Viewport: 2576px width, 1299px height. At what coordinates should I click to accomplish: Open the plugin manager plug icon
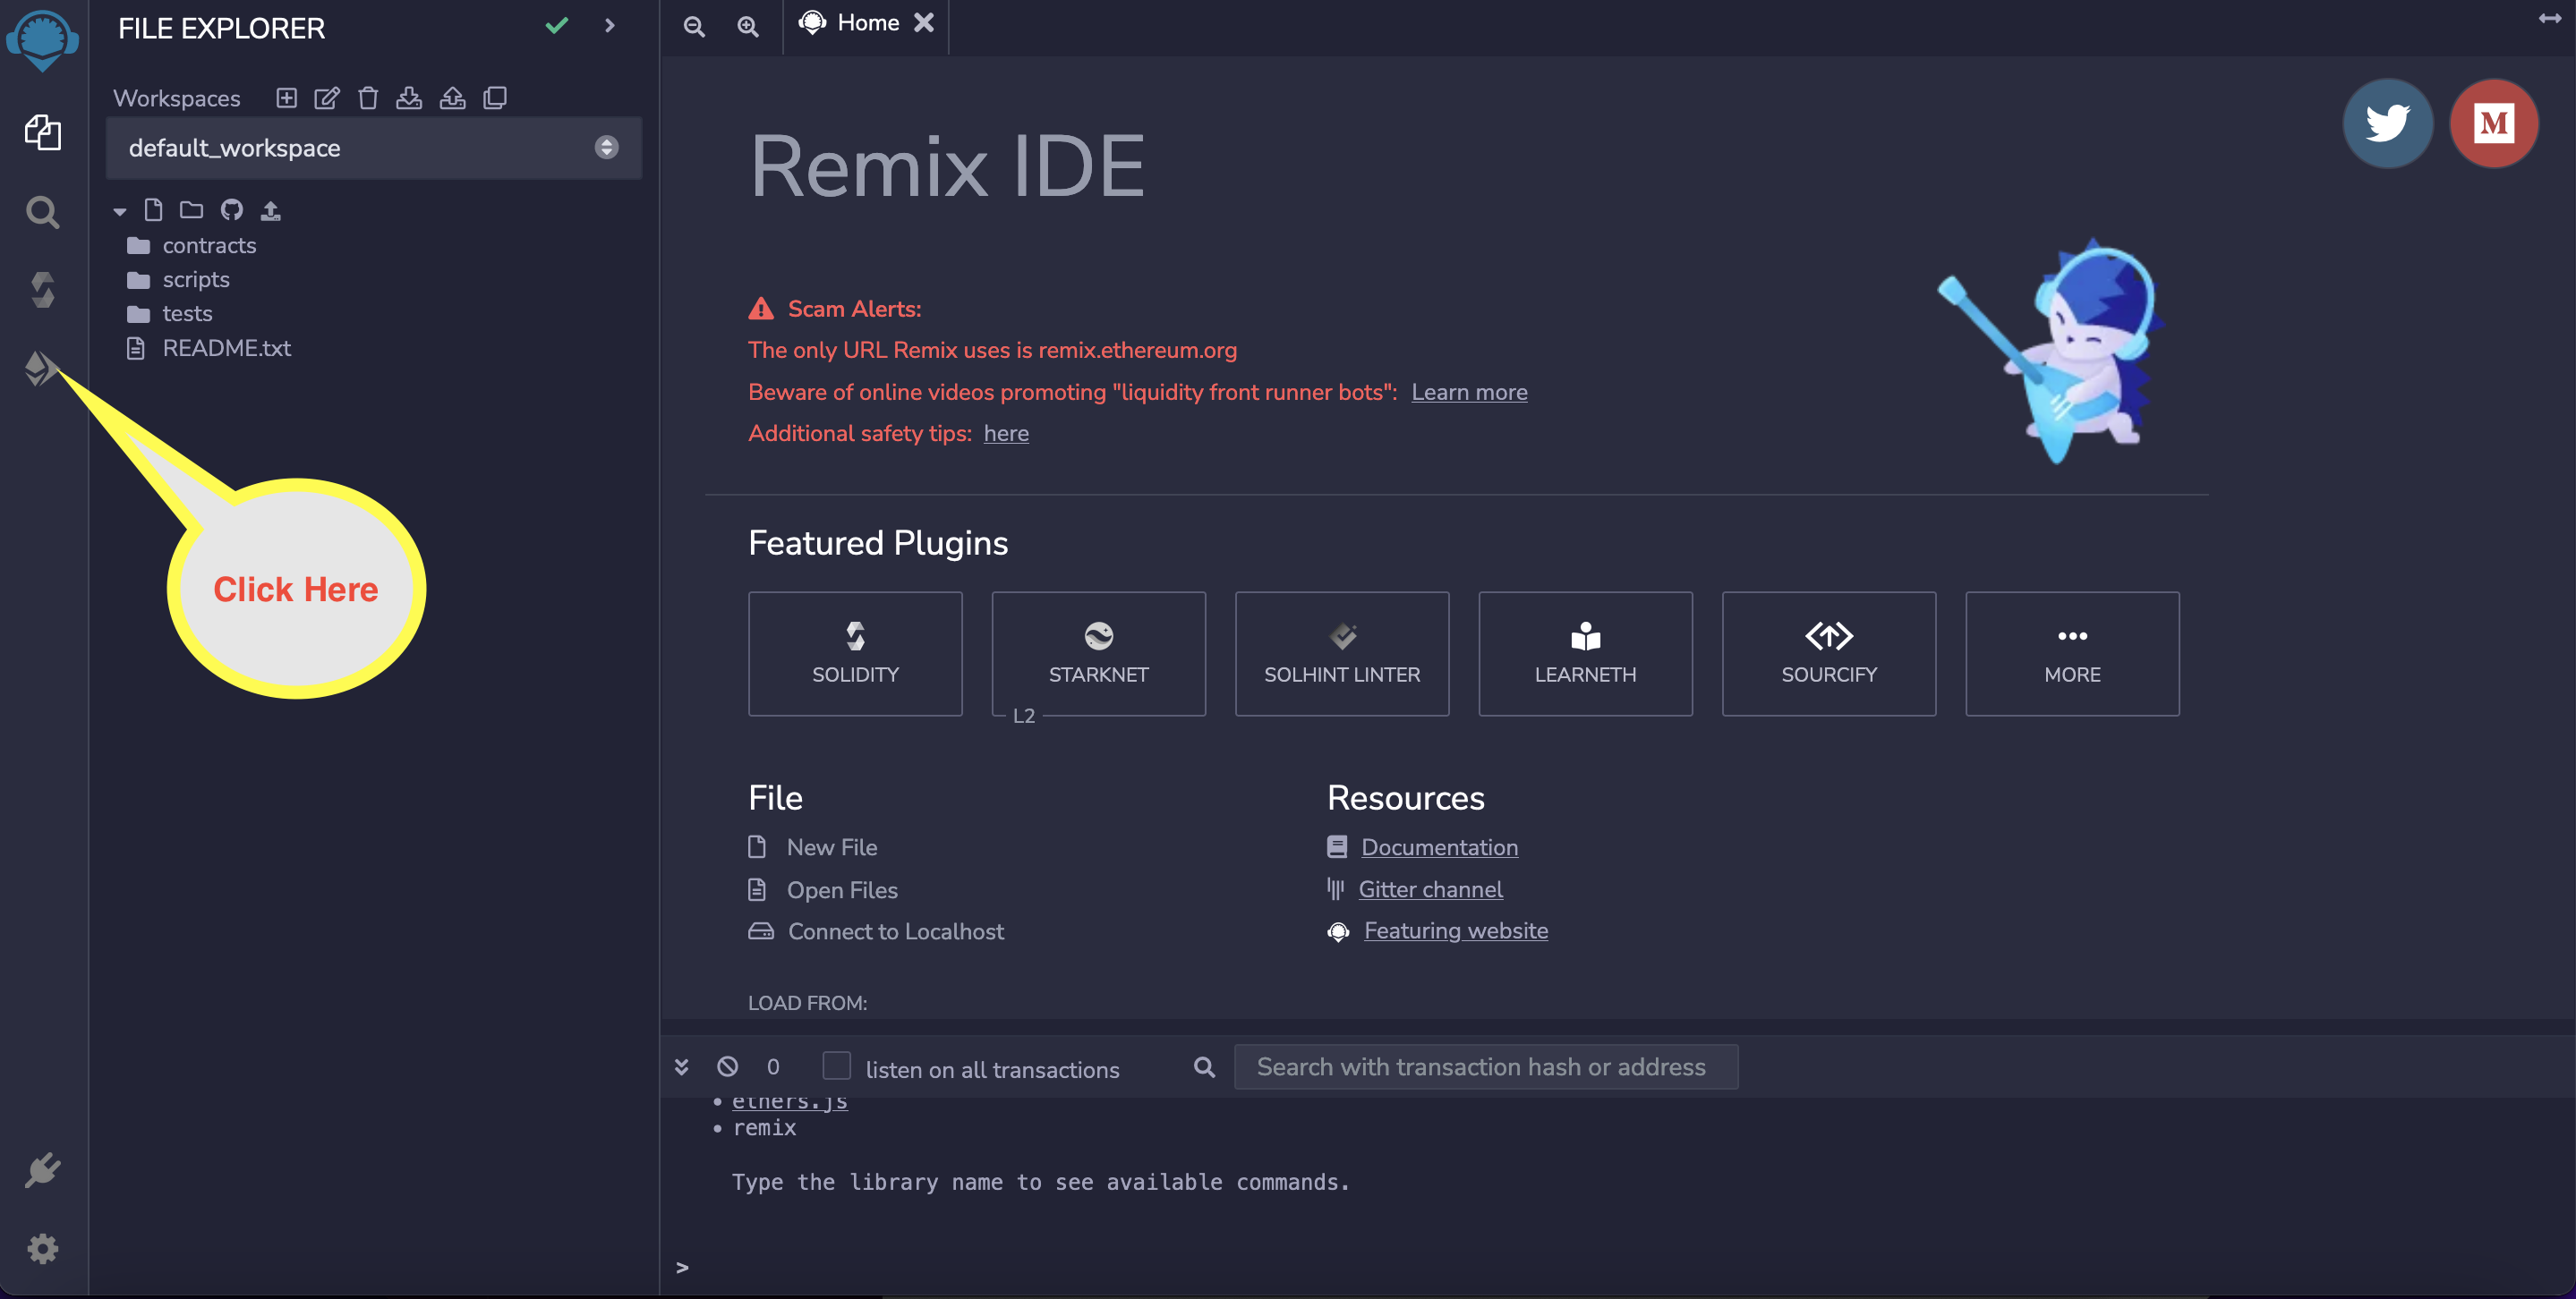coord(42,1170)
